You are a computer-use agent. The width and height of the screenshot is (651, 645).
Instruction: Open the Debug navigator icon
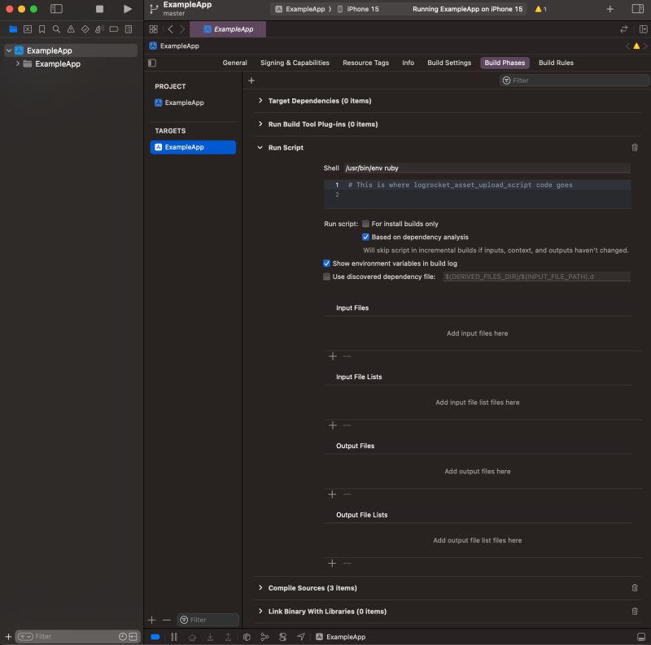99,29
